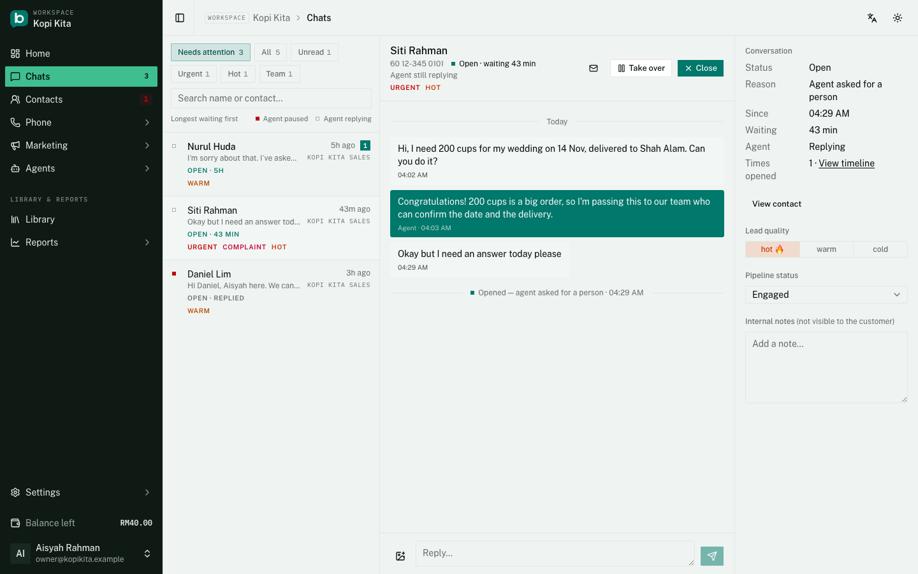Expand the Reports section chevron

pos(147,242)
